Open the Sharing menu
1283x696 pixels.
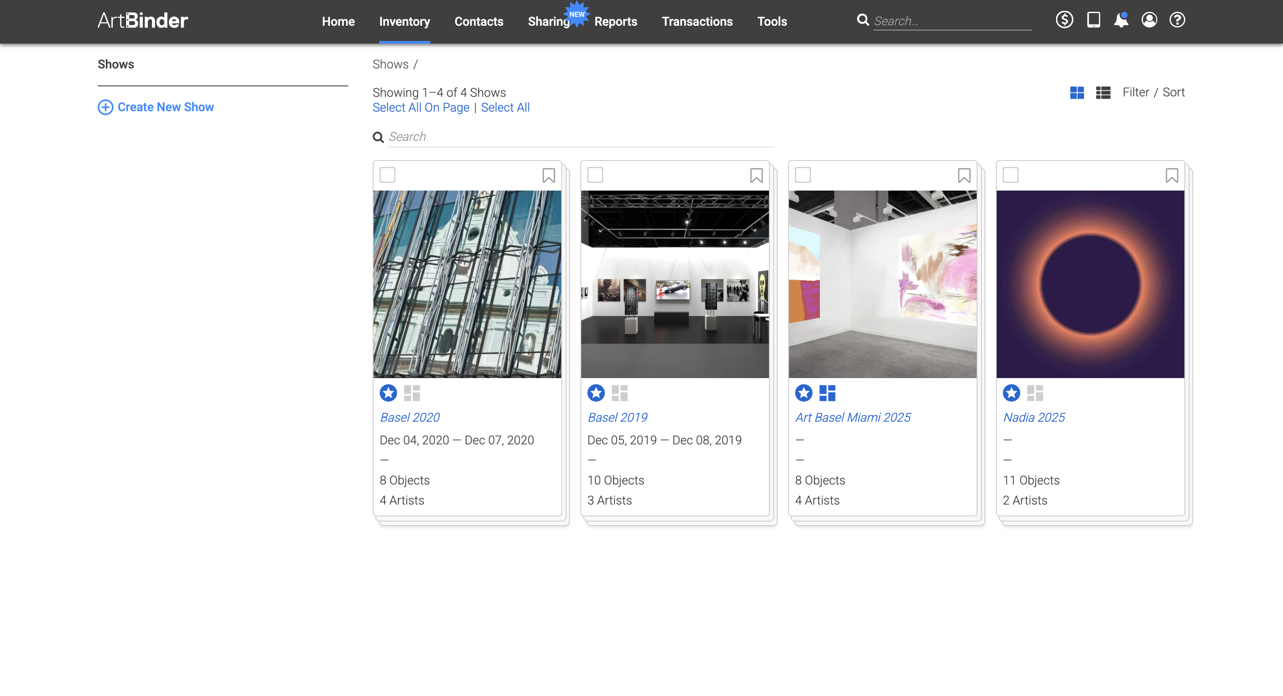tap(549, 21)
